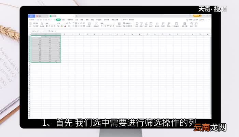Click the select-all corner of the grid
Image resolution: width=239 pixels, height=137 pixels.
pos(30,34)
